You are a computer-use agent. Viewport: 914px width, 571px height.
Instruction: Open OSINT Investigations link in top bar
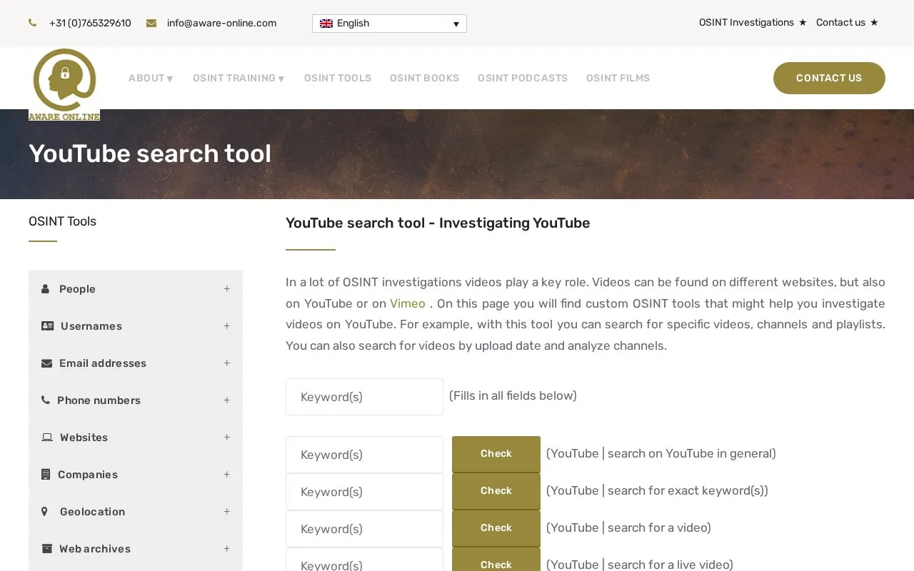[746, 23]
